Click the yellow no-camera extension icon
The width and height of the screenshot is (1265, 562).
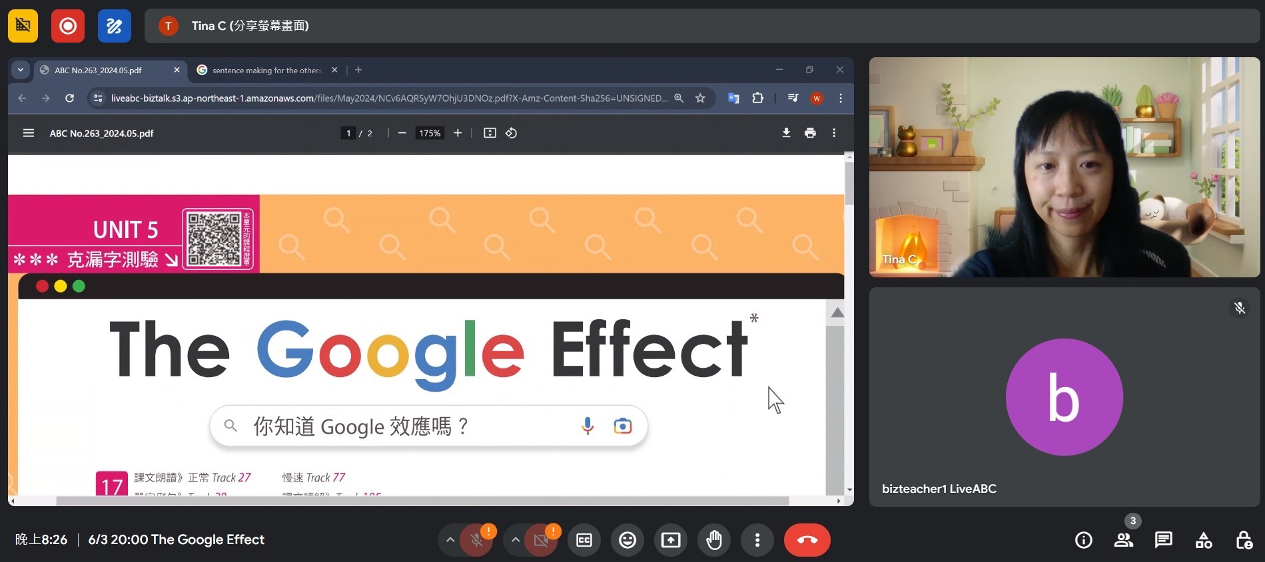point(23,26)
